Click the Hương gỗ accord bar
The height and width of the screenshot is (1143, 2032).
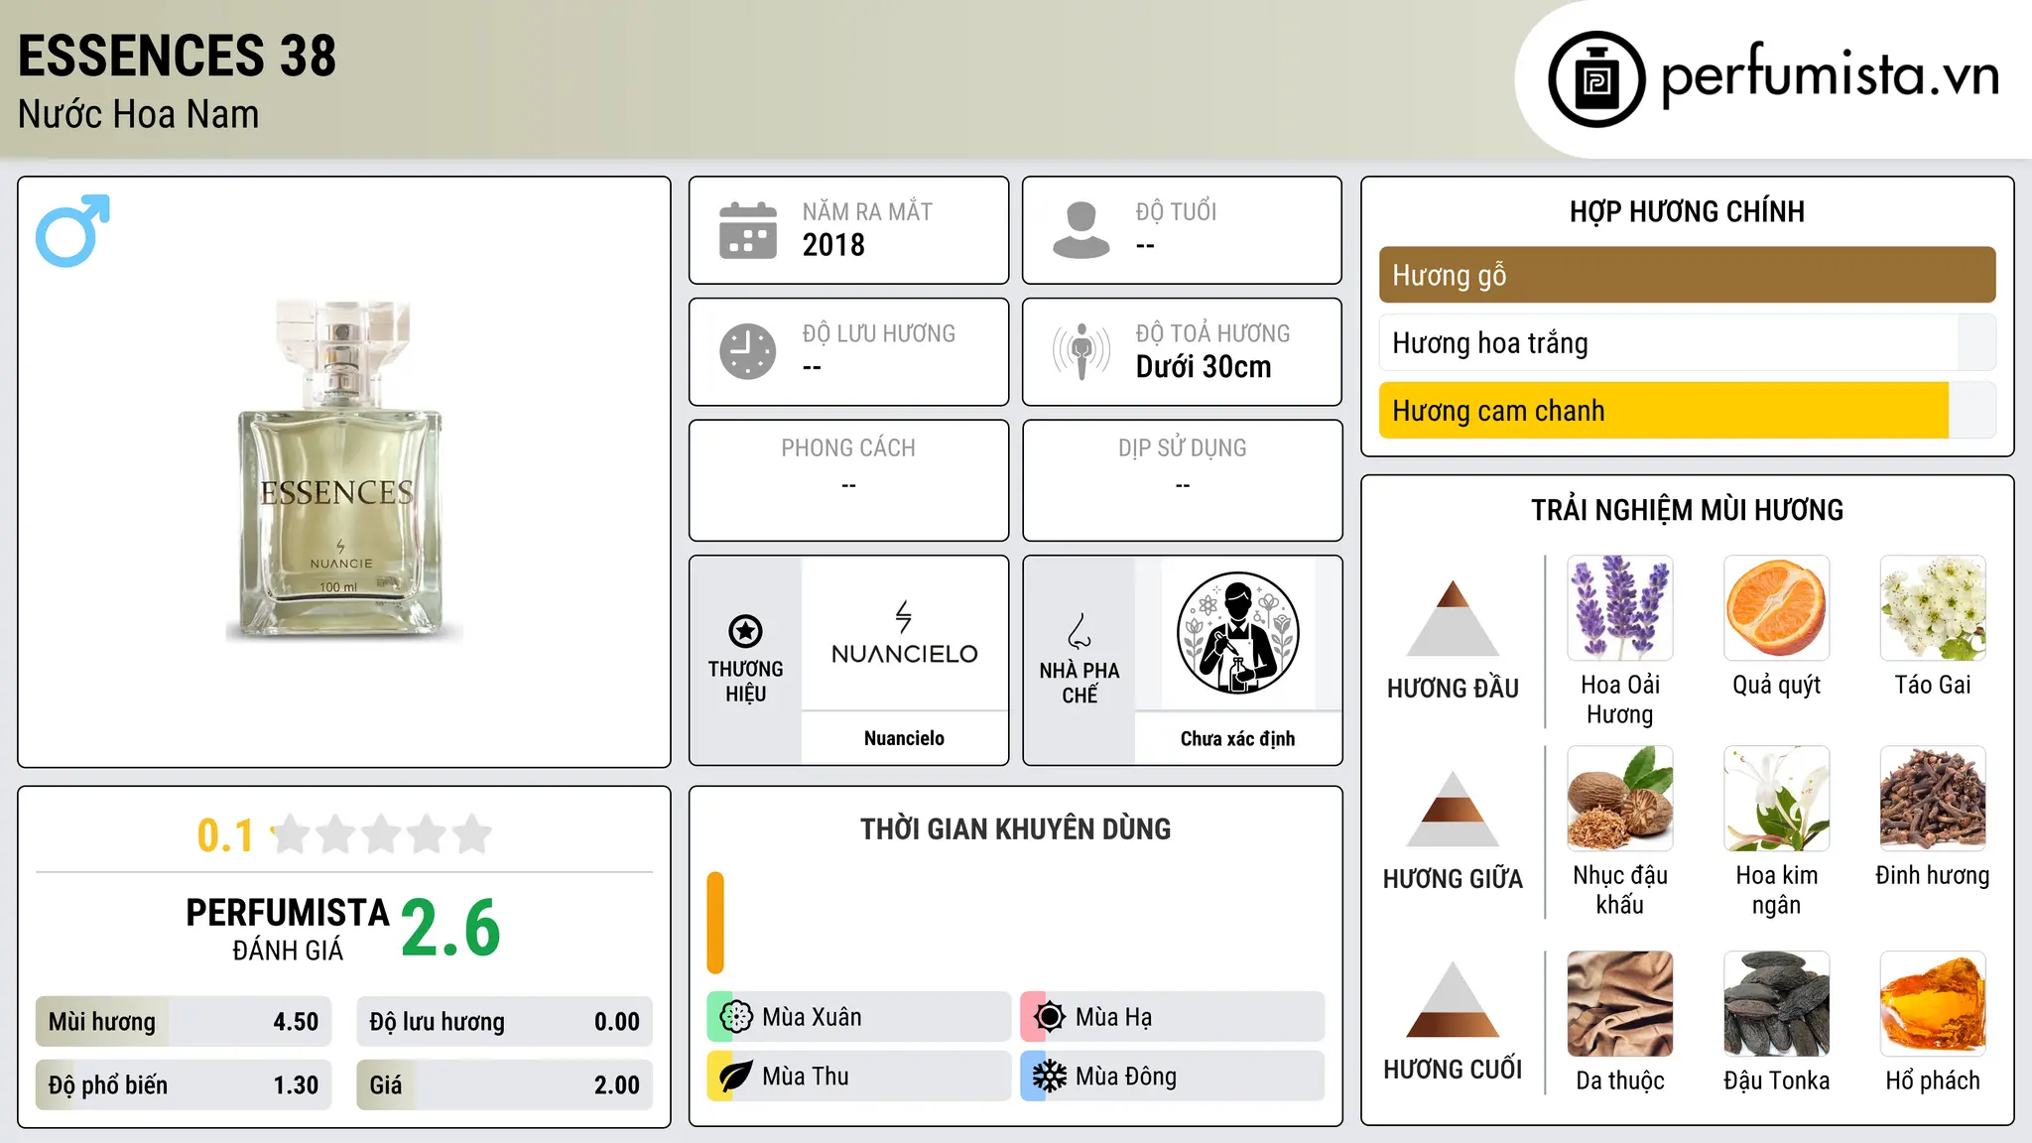point(1687,275)
